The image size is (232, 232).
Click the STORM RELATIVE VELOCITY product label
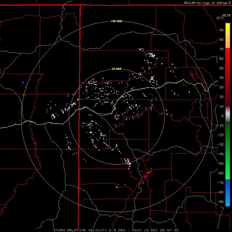(x=80, y=230)
